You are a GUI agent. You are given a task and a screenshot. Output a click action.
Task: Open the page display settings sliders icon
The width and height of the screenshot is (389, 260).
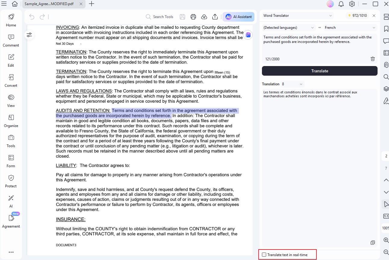tap(29, 35)
